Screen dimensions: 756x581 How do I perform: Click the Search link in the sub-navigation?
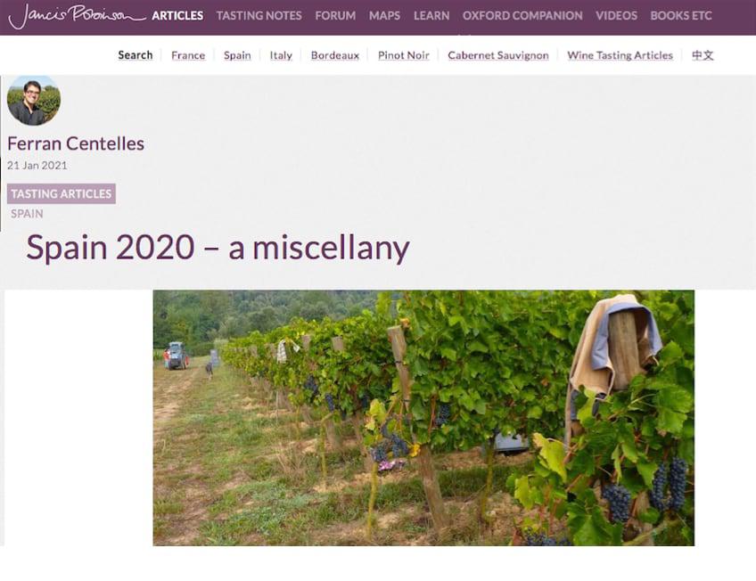pyautogui.click(x=136, y=55)
